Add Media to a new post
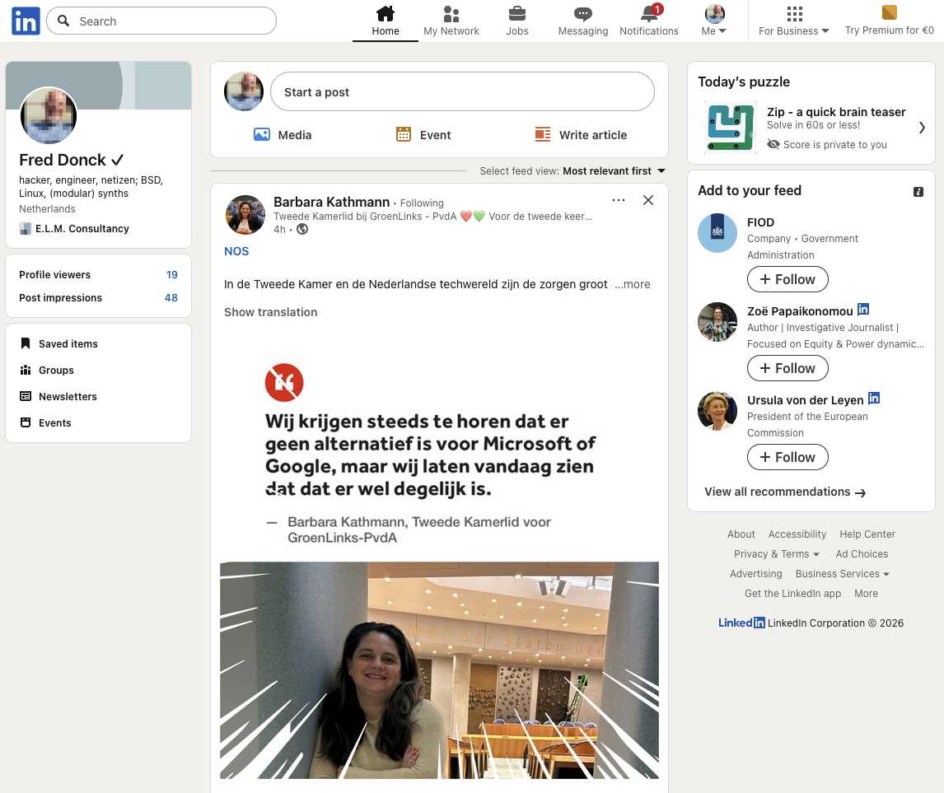944x793 pixels. tap(283, 135)
